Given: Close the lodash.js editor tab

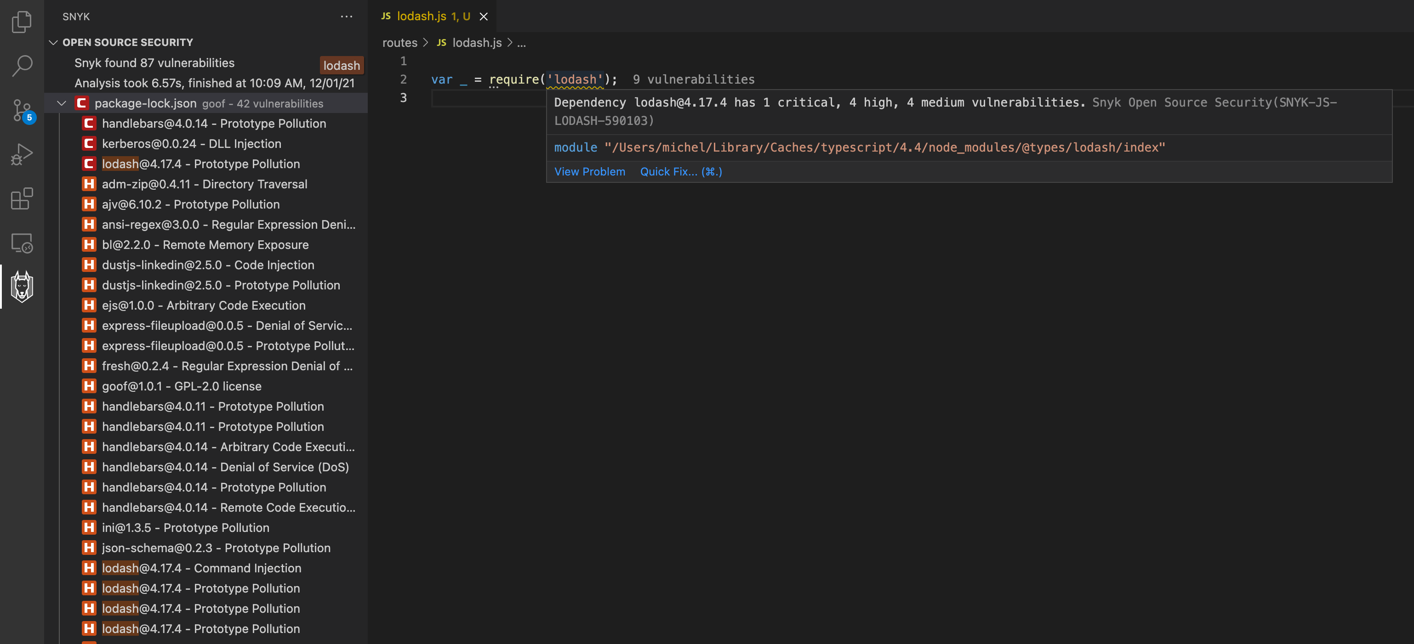Looking at the screenshot, I should 484,17.
